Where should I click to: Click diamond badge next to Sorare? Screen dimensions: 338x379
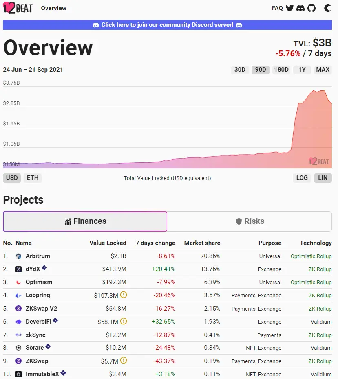pyautogui.click(x=48, y=346)
